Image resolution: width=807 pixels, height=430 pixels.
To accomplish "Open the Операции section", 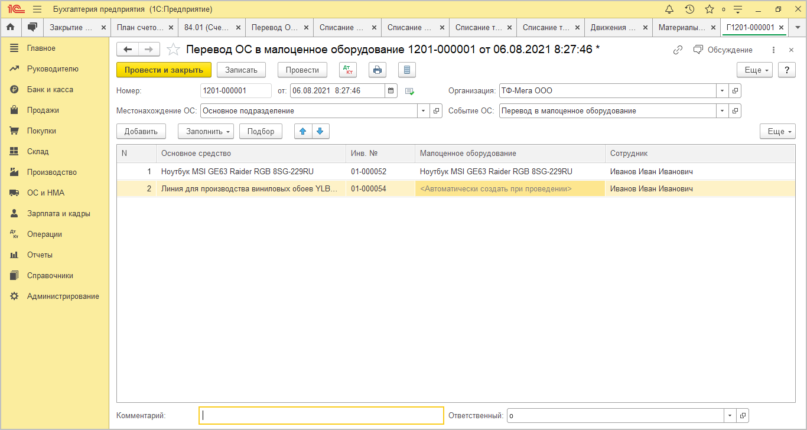I will tap(54, 234).
